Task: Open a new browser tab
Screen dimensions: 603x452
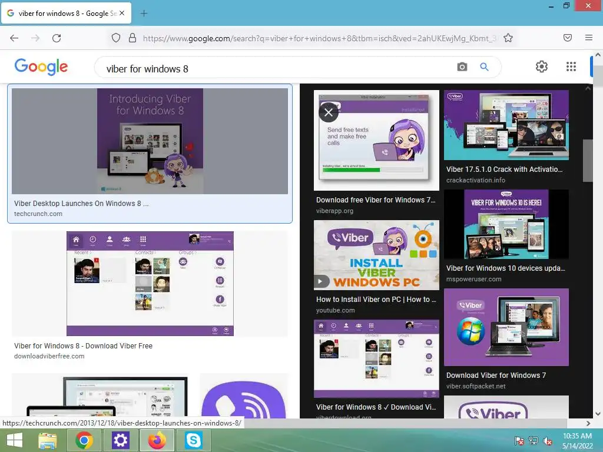Action: [144, 14]
